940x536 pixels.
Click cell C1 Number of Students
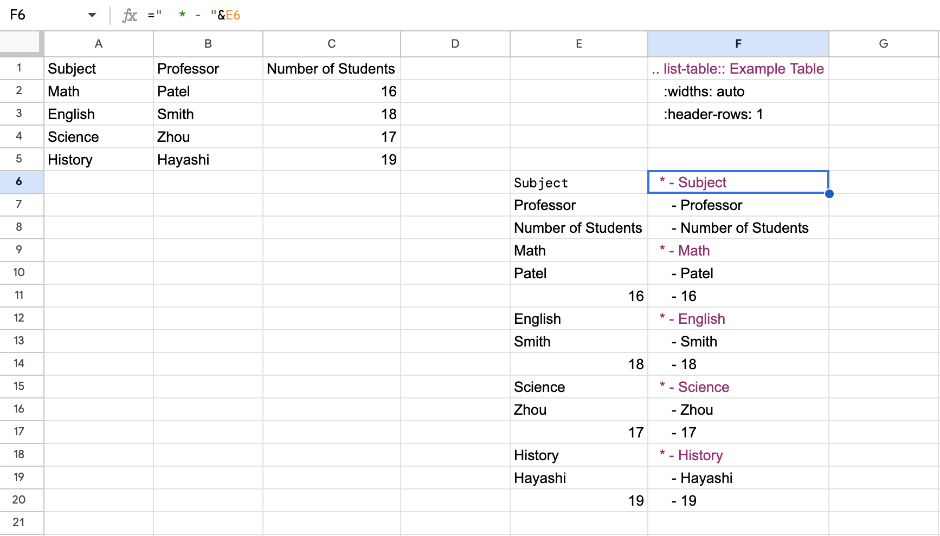(x=332, y=69)
